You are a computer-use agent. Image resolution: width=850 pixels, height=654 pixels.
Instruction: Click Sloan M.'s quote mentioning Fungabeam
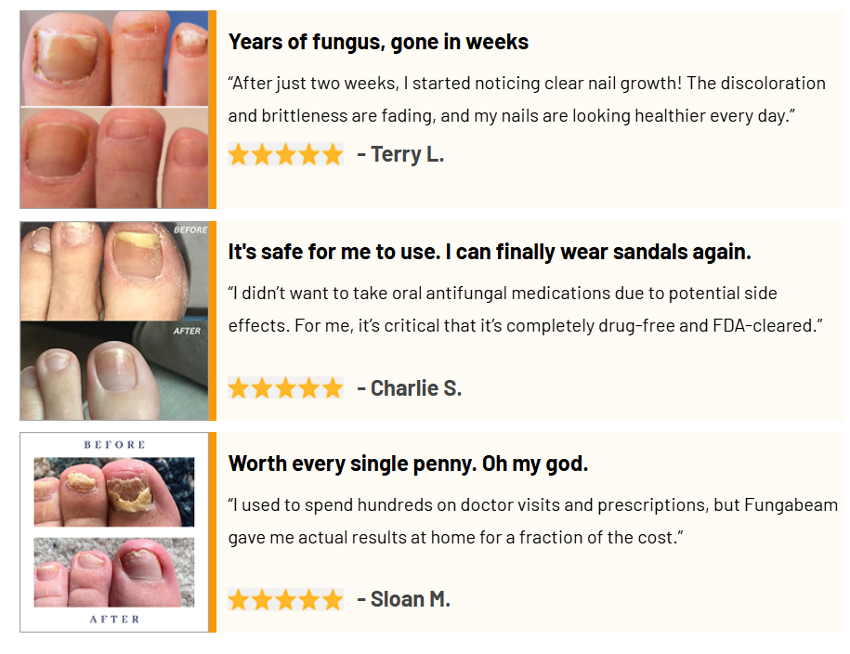click(x=532, y=521)
